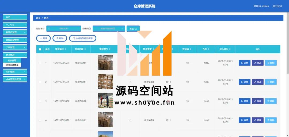
Task: Open photo thumbnail of 物资名称12
Action: [x=105, y=101]
